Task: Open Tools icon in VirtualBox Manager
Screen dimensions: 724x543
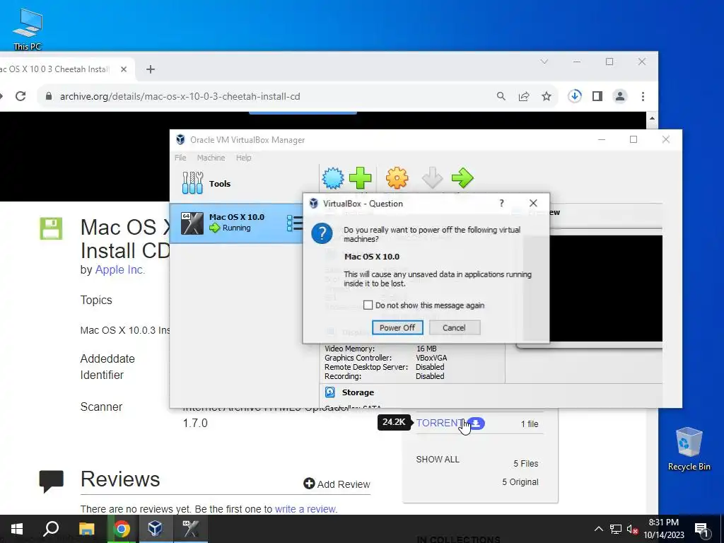Action: (x=192, y=183)
